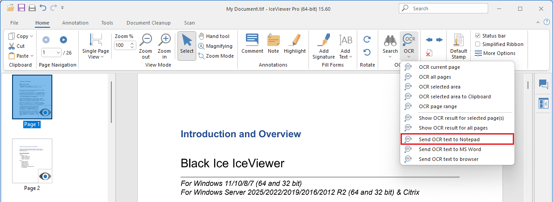This screenshot has height=202, width=553.
Task: Click right blue arrow beside OCR
Action: tap(439, 40)
